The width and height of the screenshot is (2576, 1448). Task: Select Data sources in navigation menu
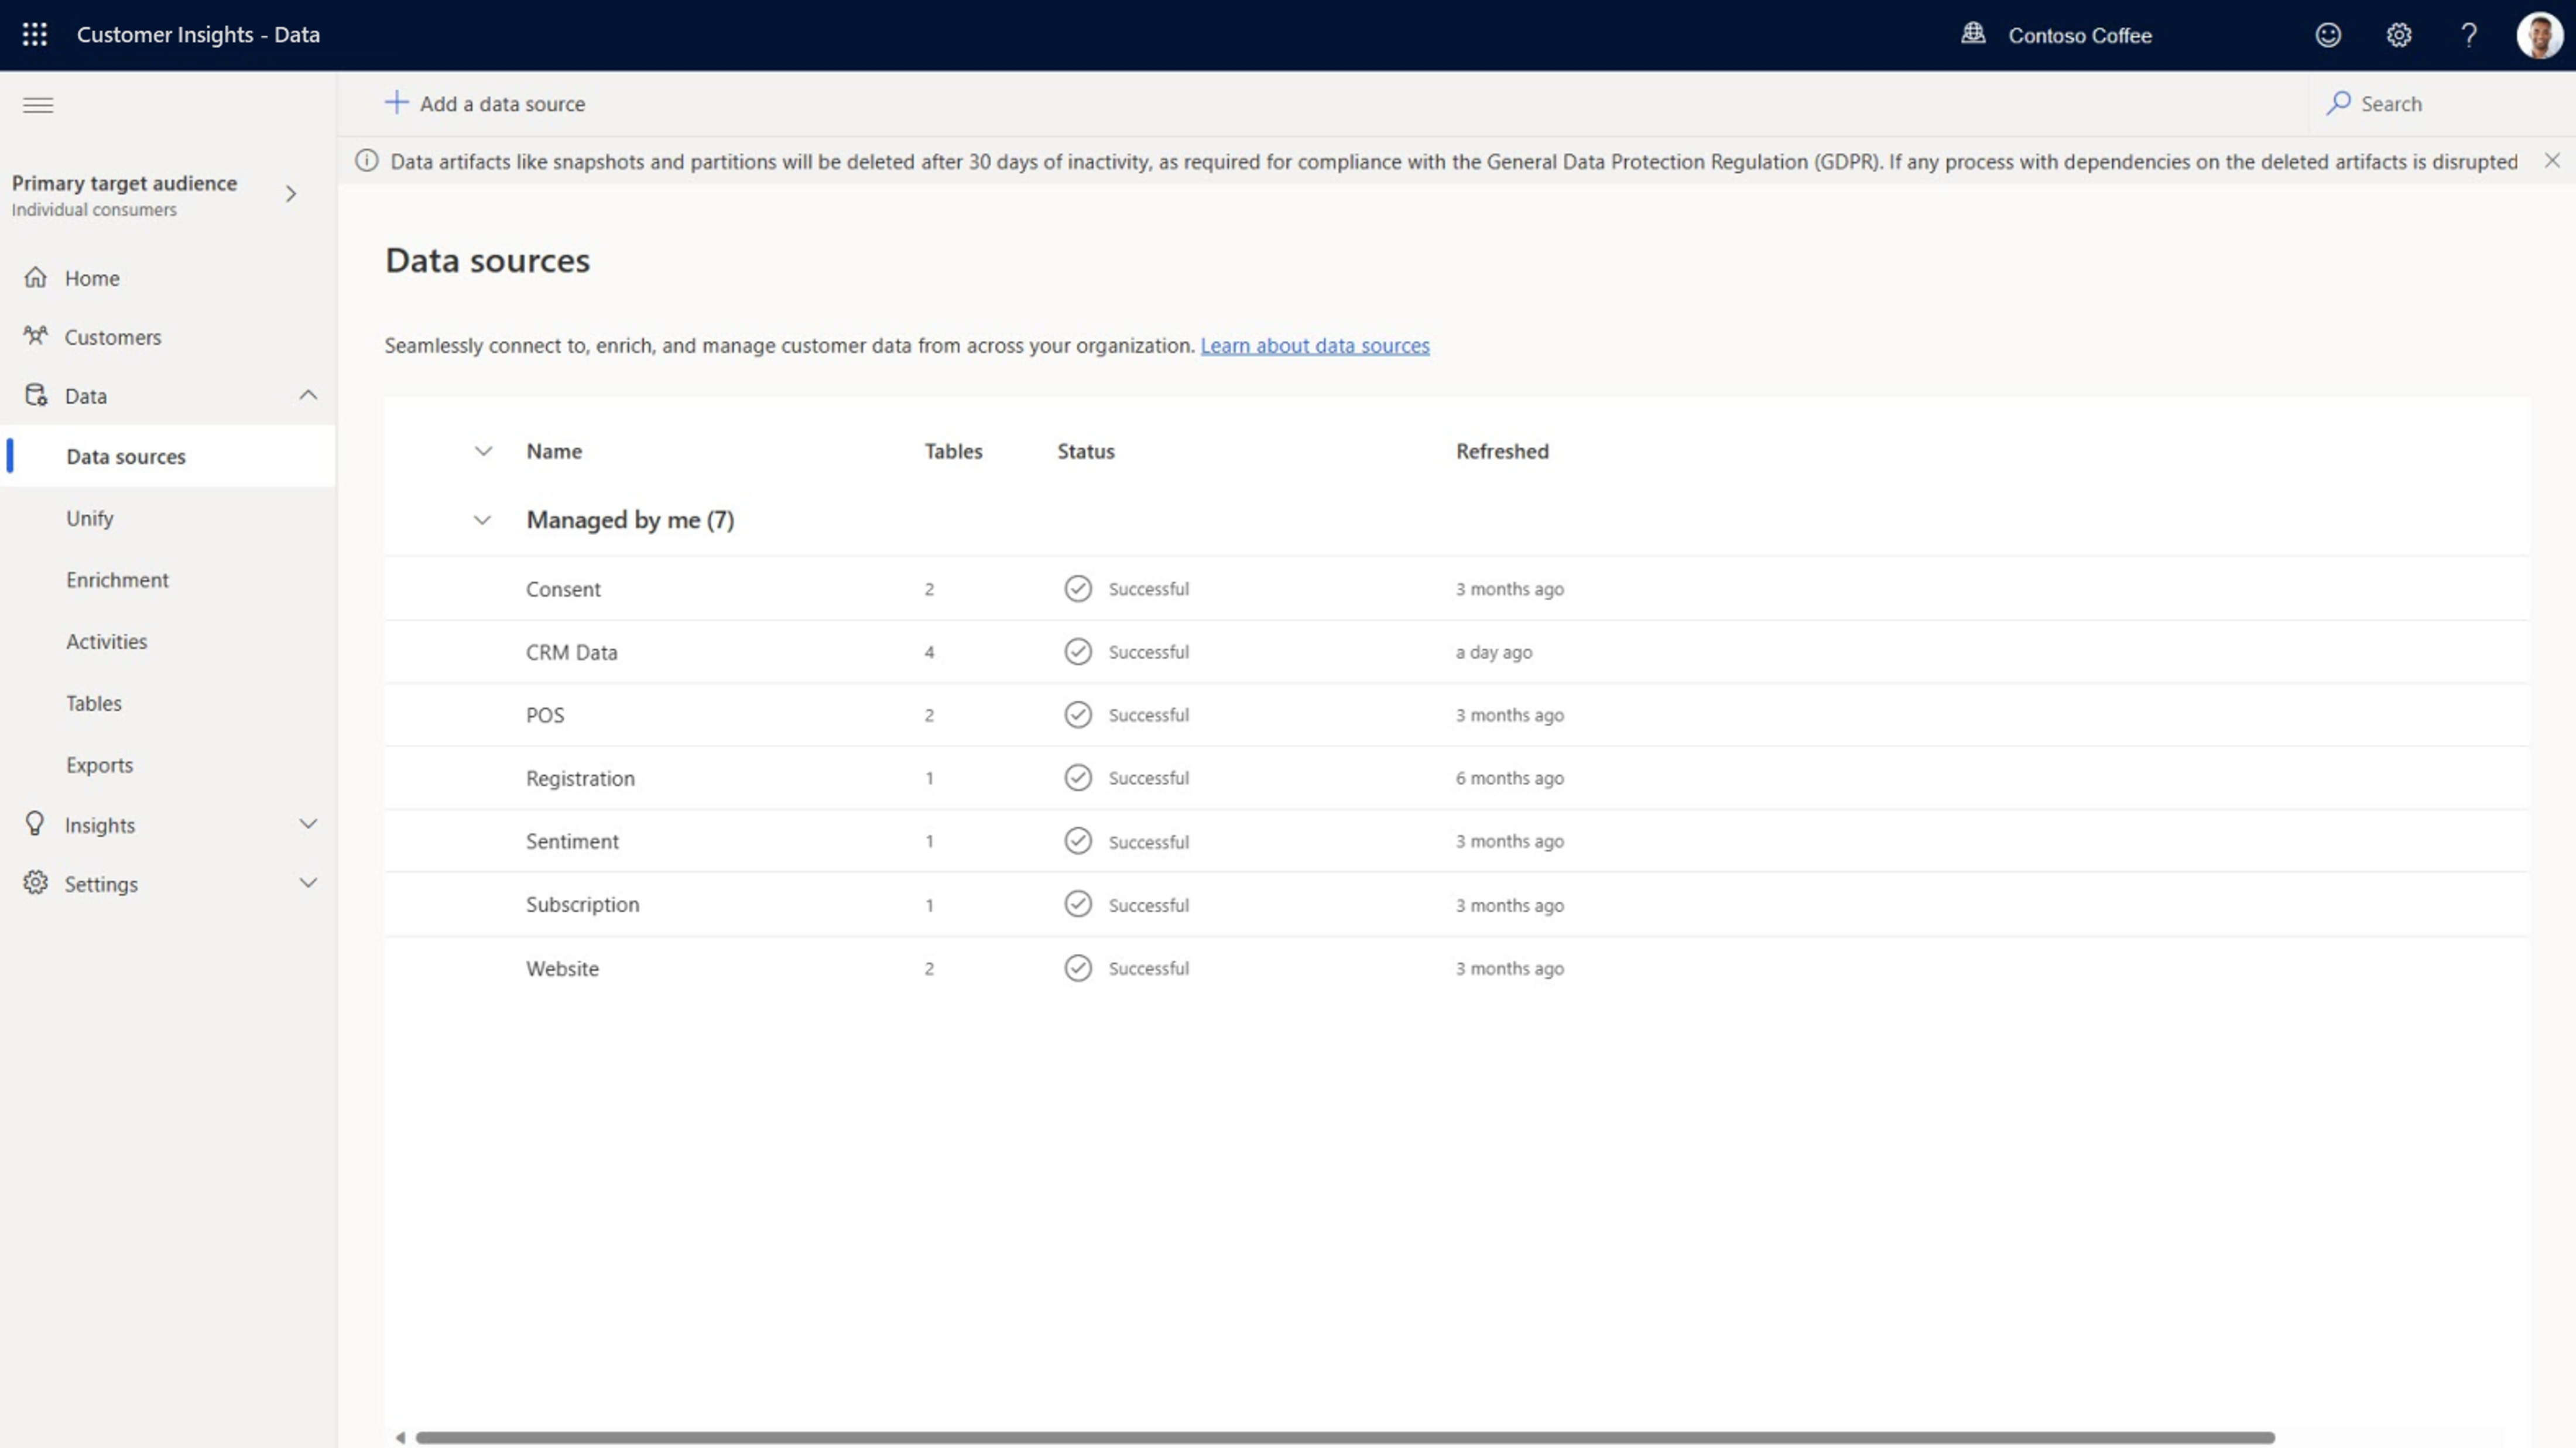[126, 456]
